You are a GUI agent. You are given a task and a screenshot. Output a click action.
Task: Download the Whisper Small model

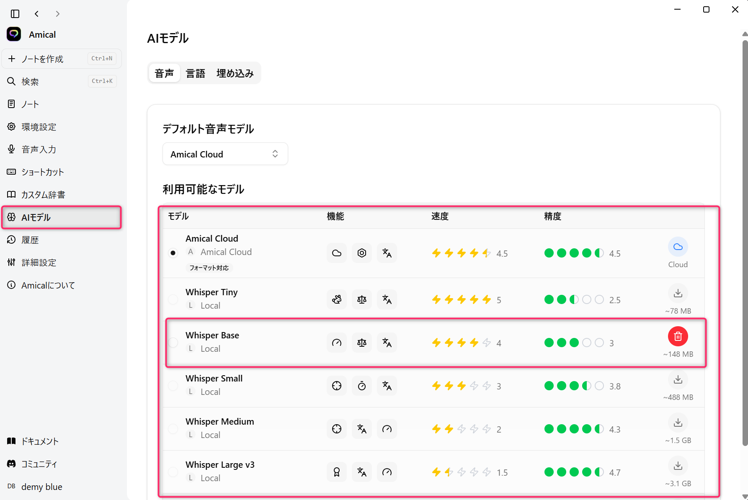(678, 380)
